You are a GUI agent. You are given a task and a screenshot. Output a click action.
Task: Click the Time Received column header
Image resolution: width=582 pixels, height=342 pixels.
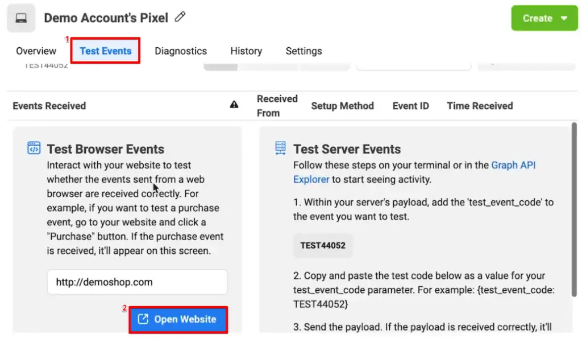(x=479, y=106)
